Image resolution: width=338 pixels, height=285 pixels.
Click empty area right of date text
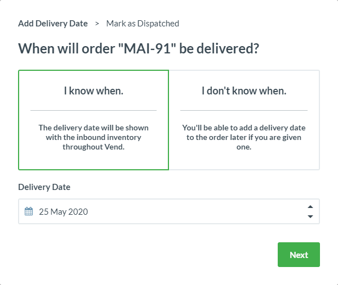(194, 211)
